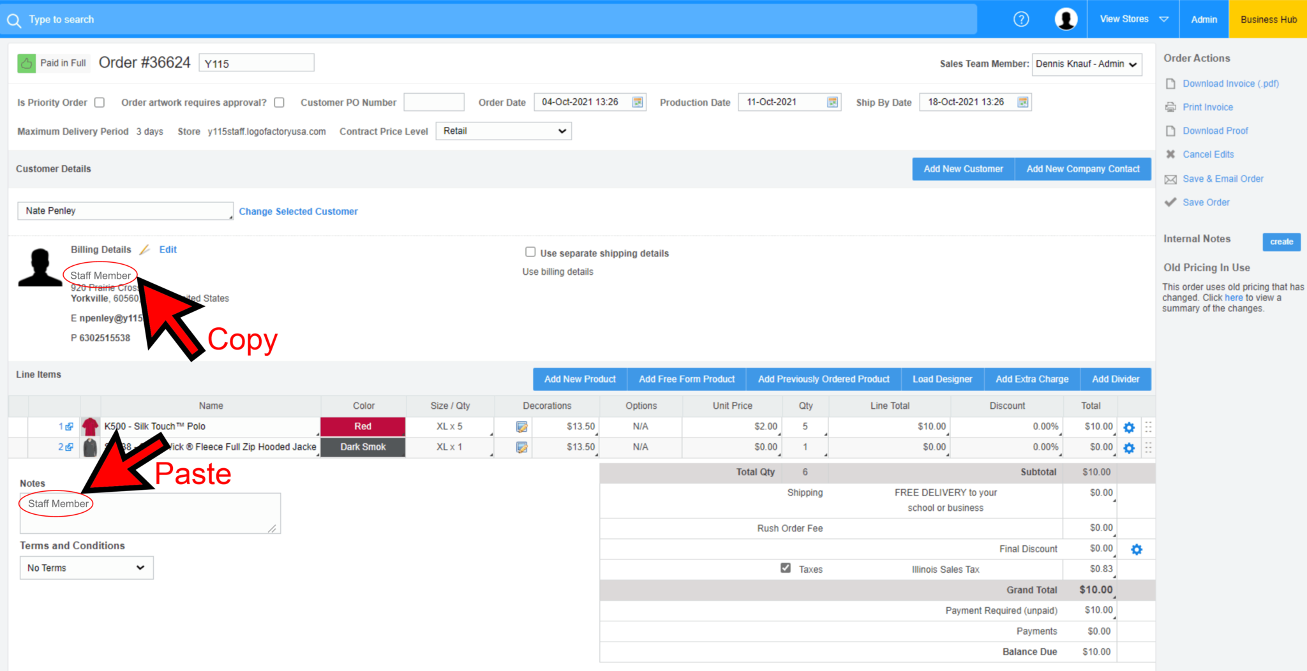This screenshot has width=1307, height=671.
Task: Click gear icon for Silk Touch Polo row
Action: coord(1128,427)
